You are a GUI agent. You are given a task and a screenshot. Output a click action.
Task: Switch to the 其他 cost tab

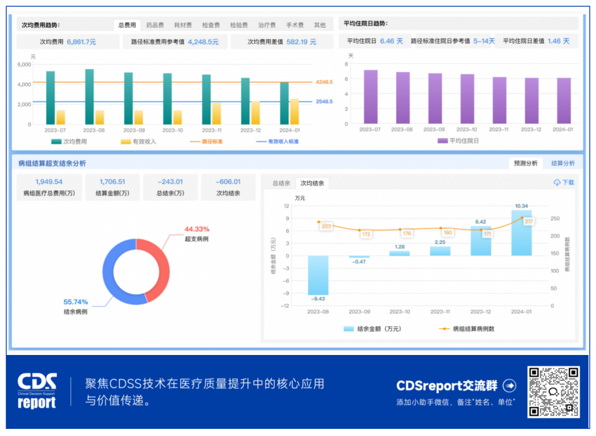[320, 25]
